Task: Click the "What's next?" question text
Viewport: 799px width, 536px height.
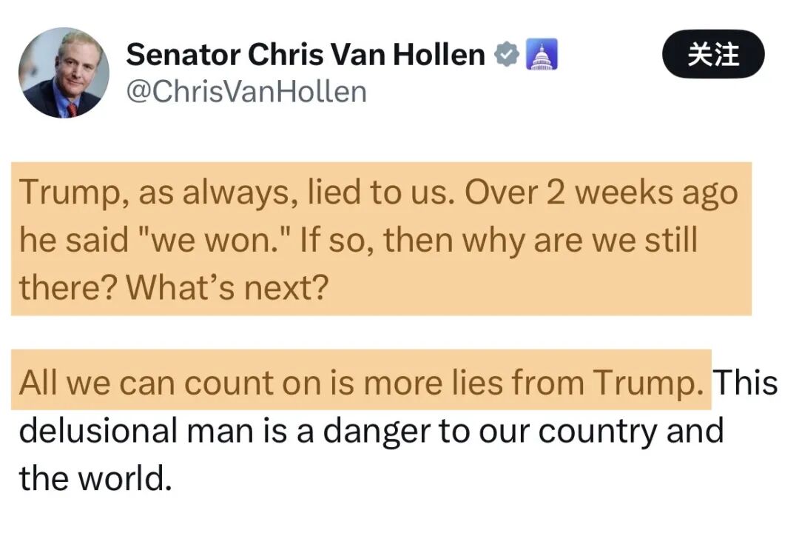Action: point(226,288)
